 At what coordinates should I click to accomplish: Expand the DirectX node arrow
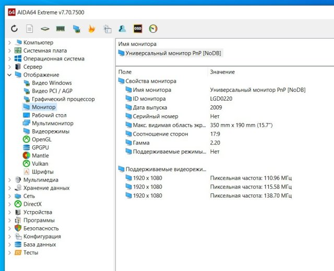[x=9, y=204]
